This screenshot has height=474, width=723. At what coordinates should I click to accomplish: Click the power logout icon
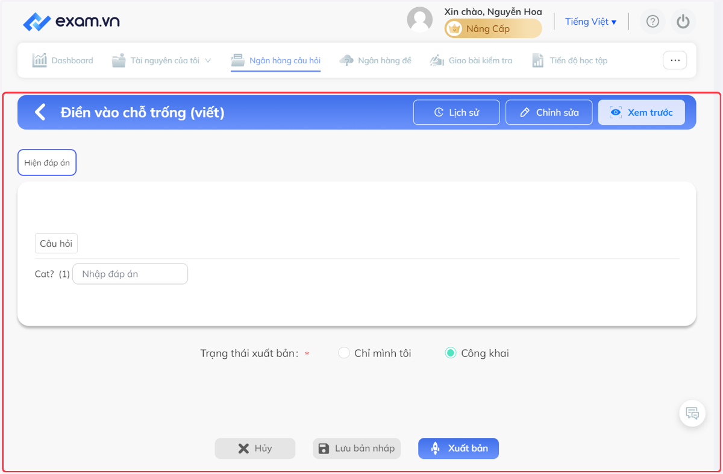click(683, 22)
